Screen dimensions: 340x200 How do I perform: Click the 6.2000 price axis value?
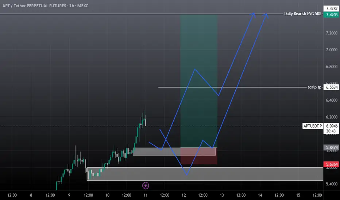332,117
